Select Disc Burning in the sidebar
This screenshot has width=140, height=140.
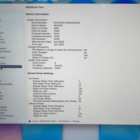point(2,42)
